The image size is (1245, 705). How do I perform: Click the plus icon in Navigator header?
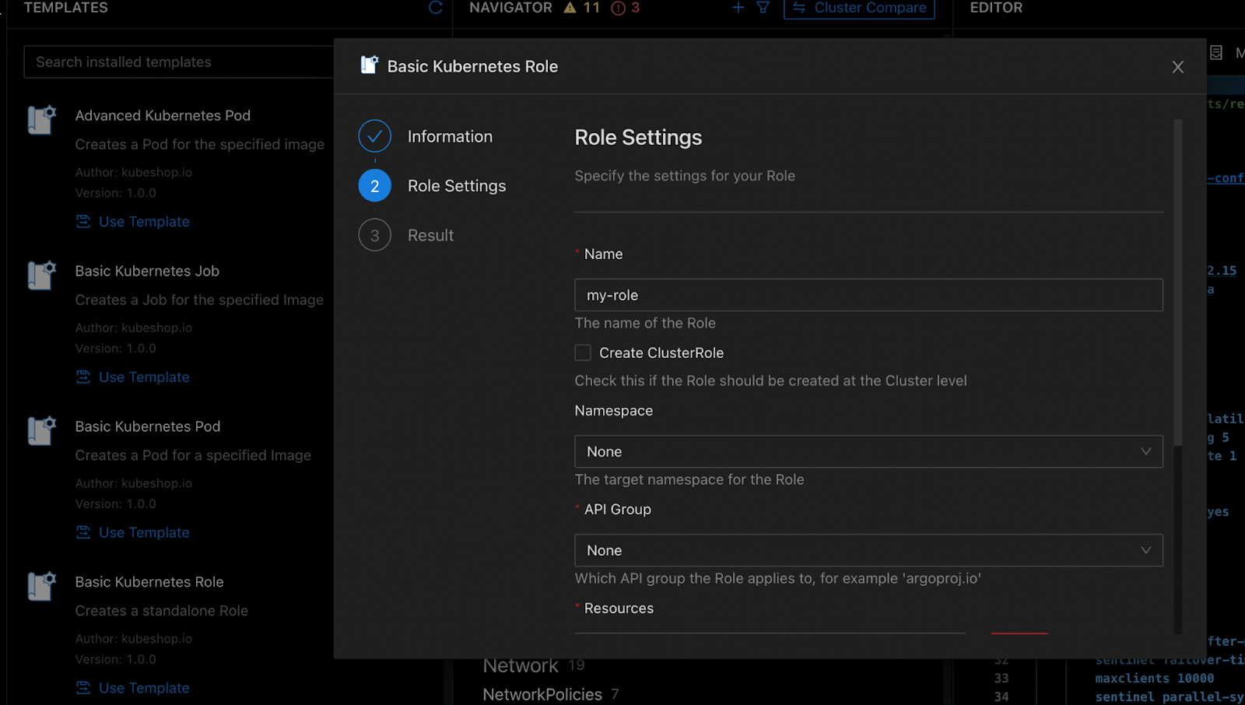738,8
